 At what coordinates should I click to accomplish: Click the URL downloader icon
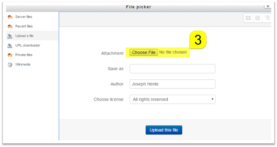[x=10, y=46]
